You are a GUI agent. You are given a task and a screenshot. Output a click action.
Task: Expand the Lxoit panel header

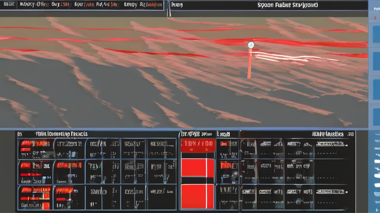tap(223, 134)
